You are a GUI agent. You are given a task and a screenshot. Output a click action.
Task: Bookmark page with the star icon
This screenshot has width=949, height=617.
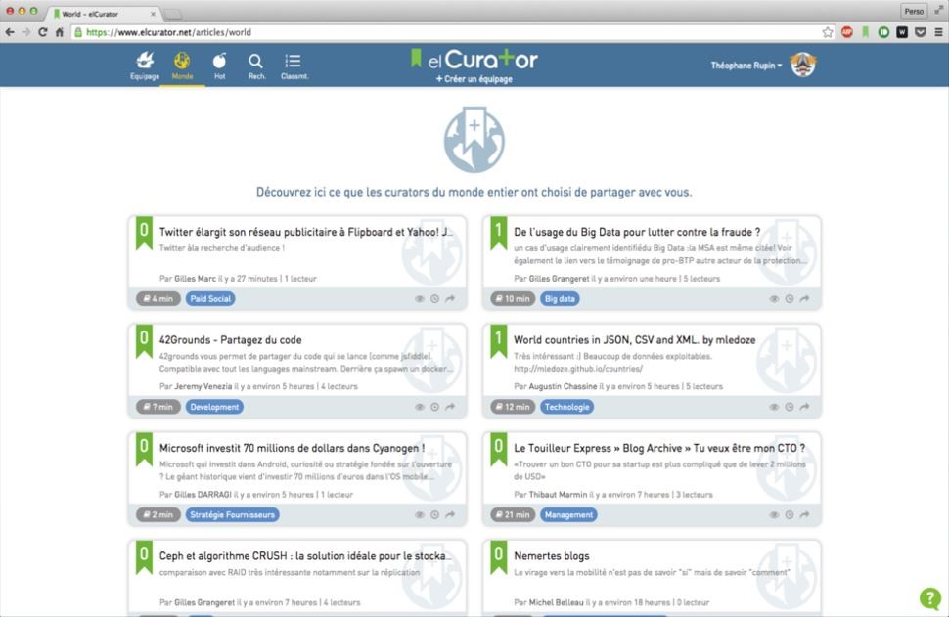point(828,32)
